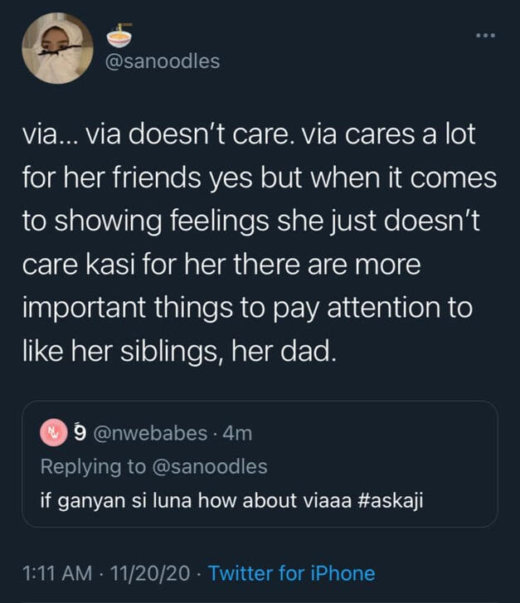The image size is (520, 603).
Task: Open the large sanoodles profile avatar
Action: pyautogui.click(x=57, y=48)
